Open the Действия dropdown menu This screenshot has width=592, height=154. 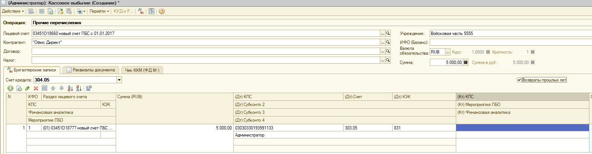pyautogui.click(x=13, y=11)
